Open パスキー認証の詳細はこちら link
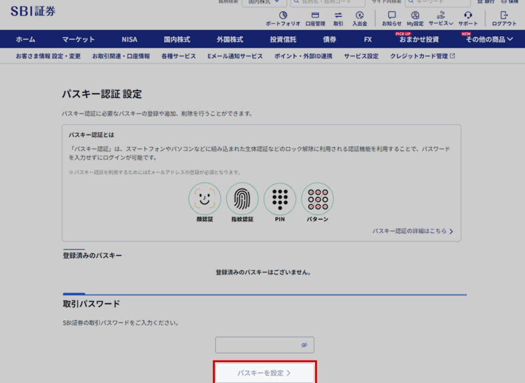This screenshot has height=383, width=525. point(413,231)
